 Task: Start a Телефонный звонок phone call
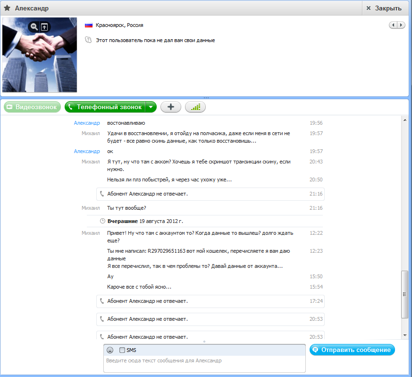pos(105,107)
